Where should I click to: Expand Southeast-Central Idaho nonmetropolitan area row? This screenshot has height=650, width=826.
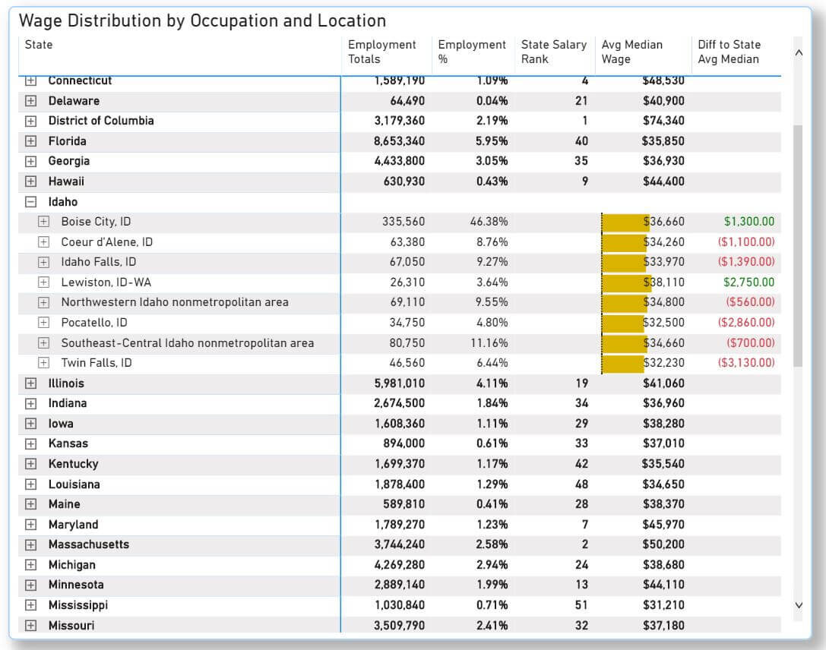(x=44, y=343)
